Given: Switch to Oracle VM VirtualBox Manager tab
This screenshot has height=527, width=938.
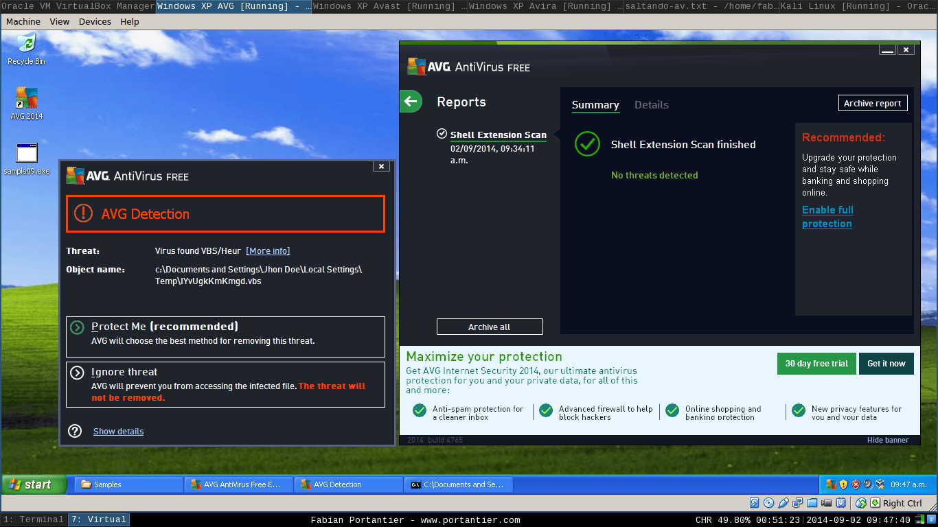Looking at the screenshot, I should coord(78,6).
